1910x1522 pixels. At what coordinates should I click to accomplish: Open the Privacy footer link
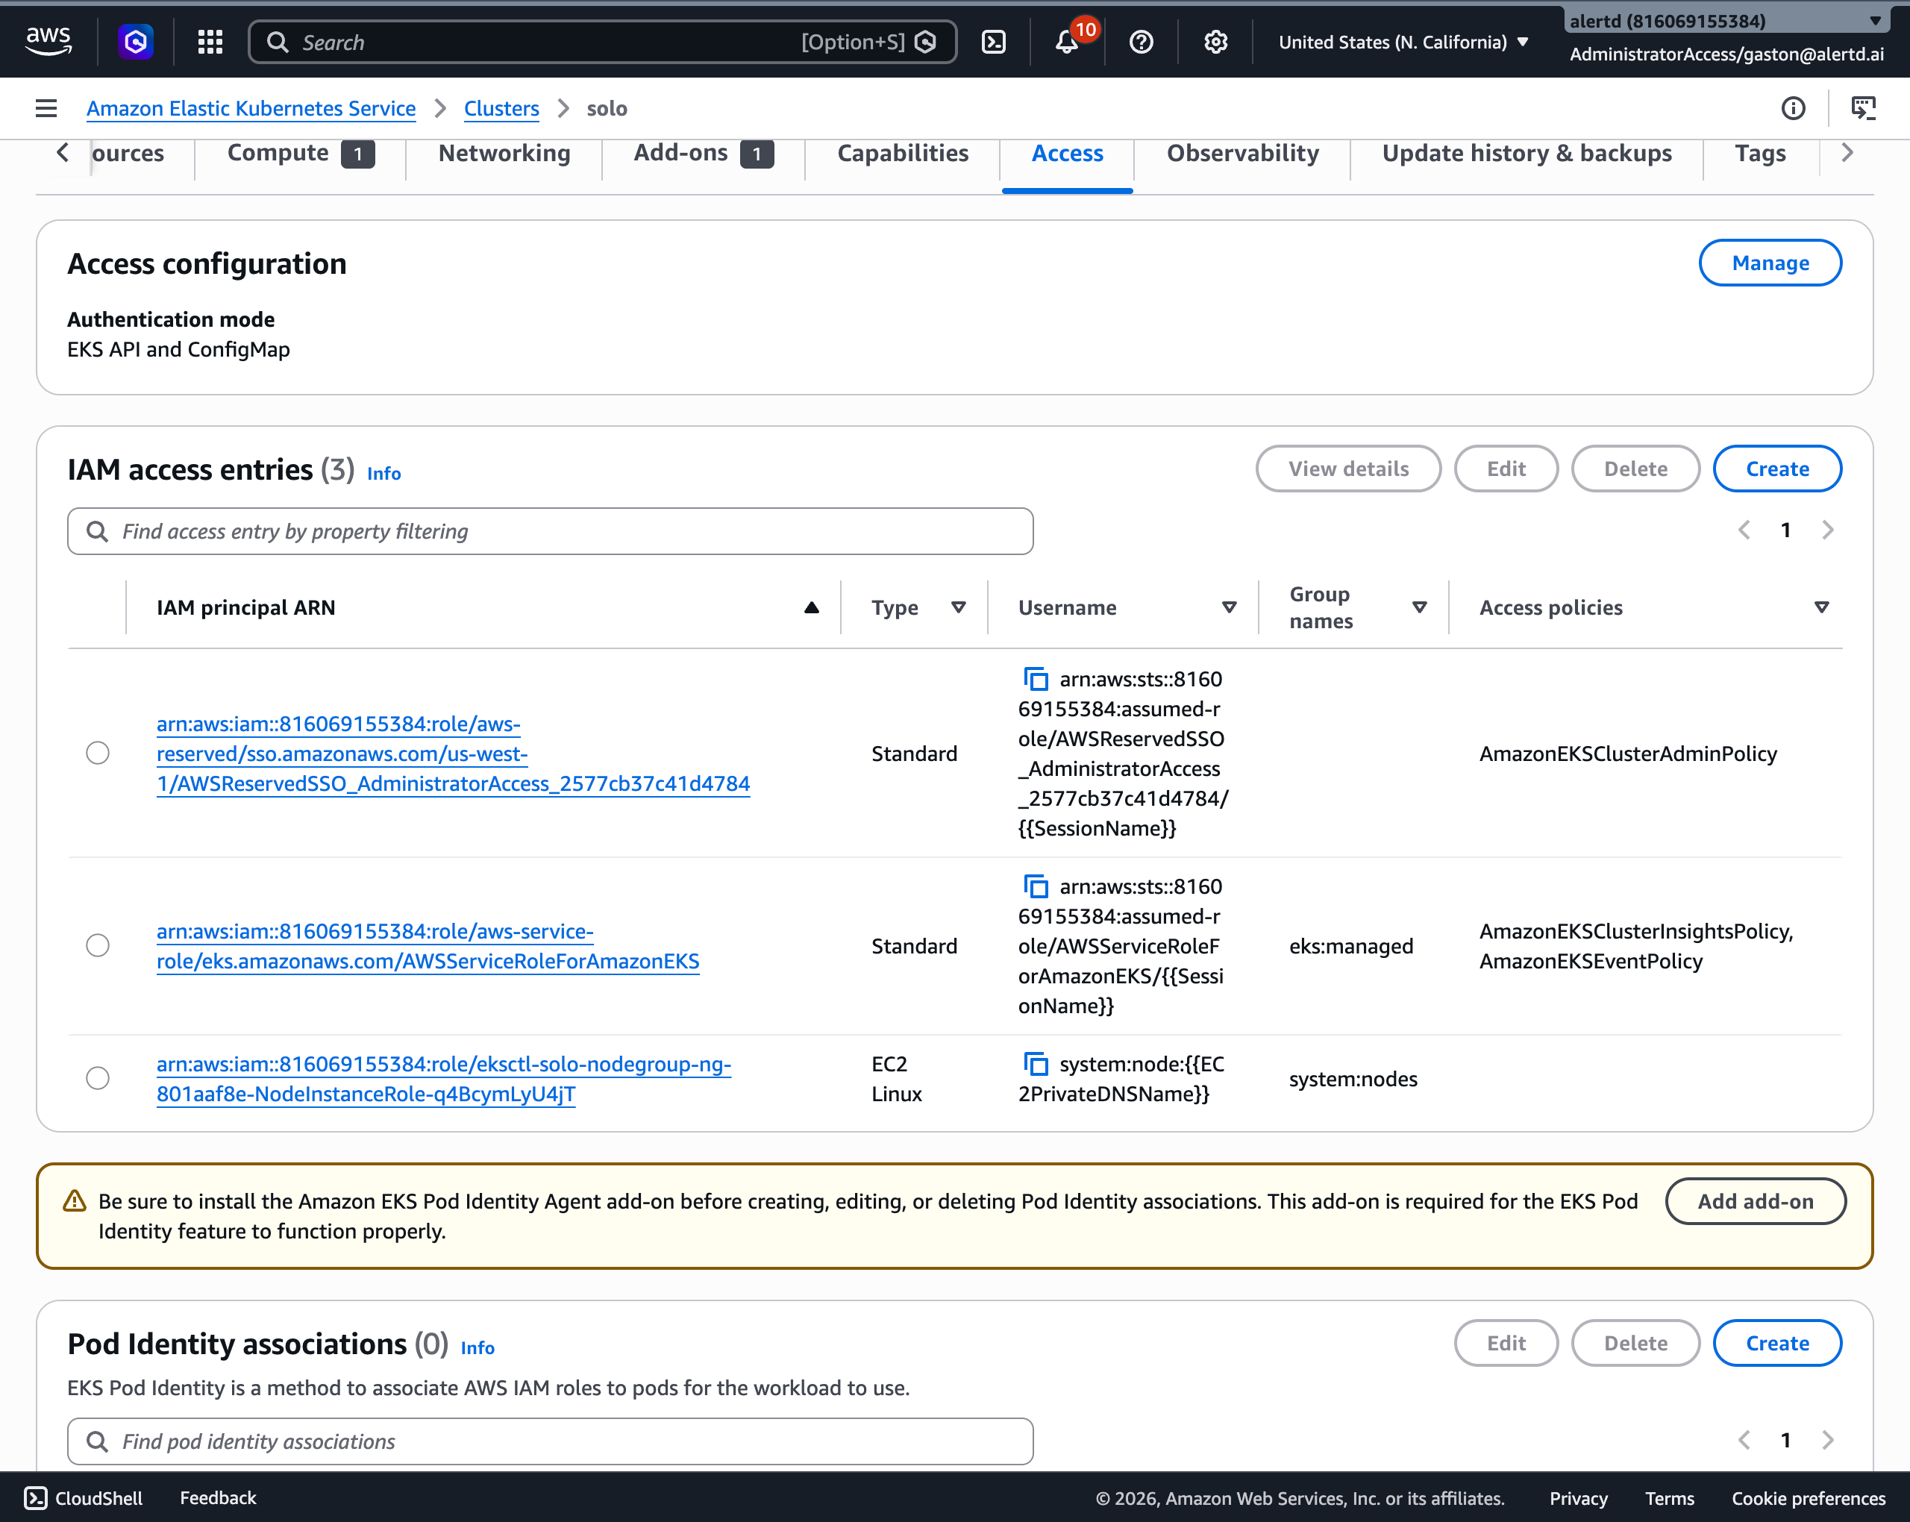[1578, 1497]
